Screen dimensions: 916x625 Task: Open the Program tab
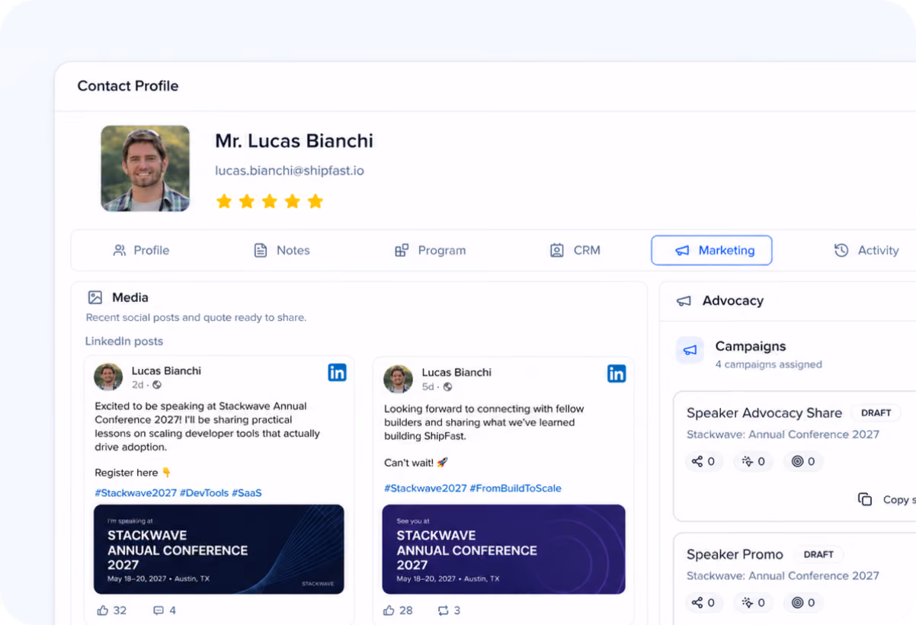(x=430, y=250)
